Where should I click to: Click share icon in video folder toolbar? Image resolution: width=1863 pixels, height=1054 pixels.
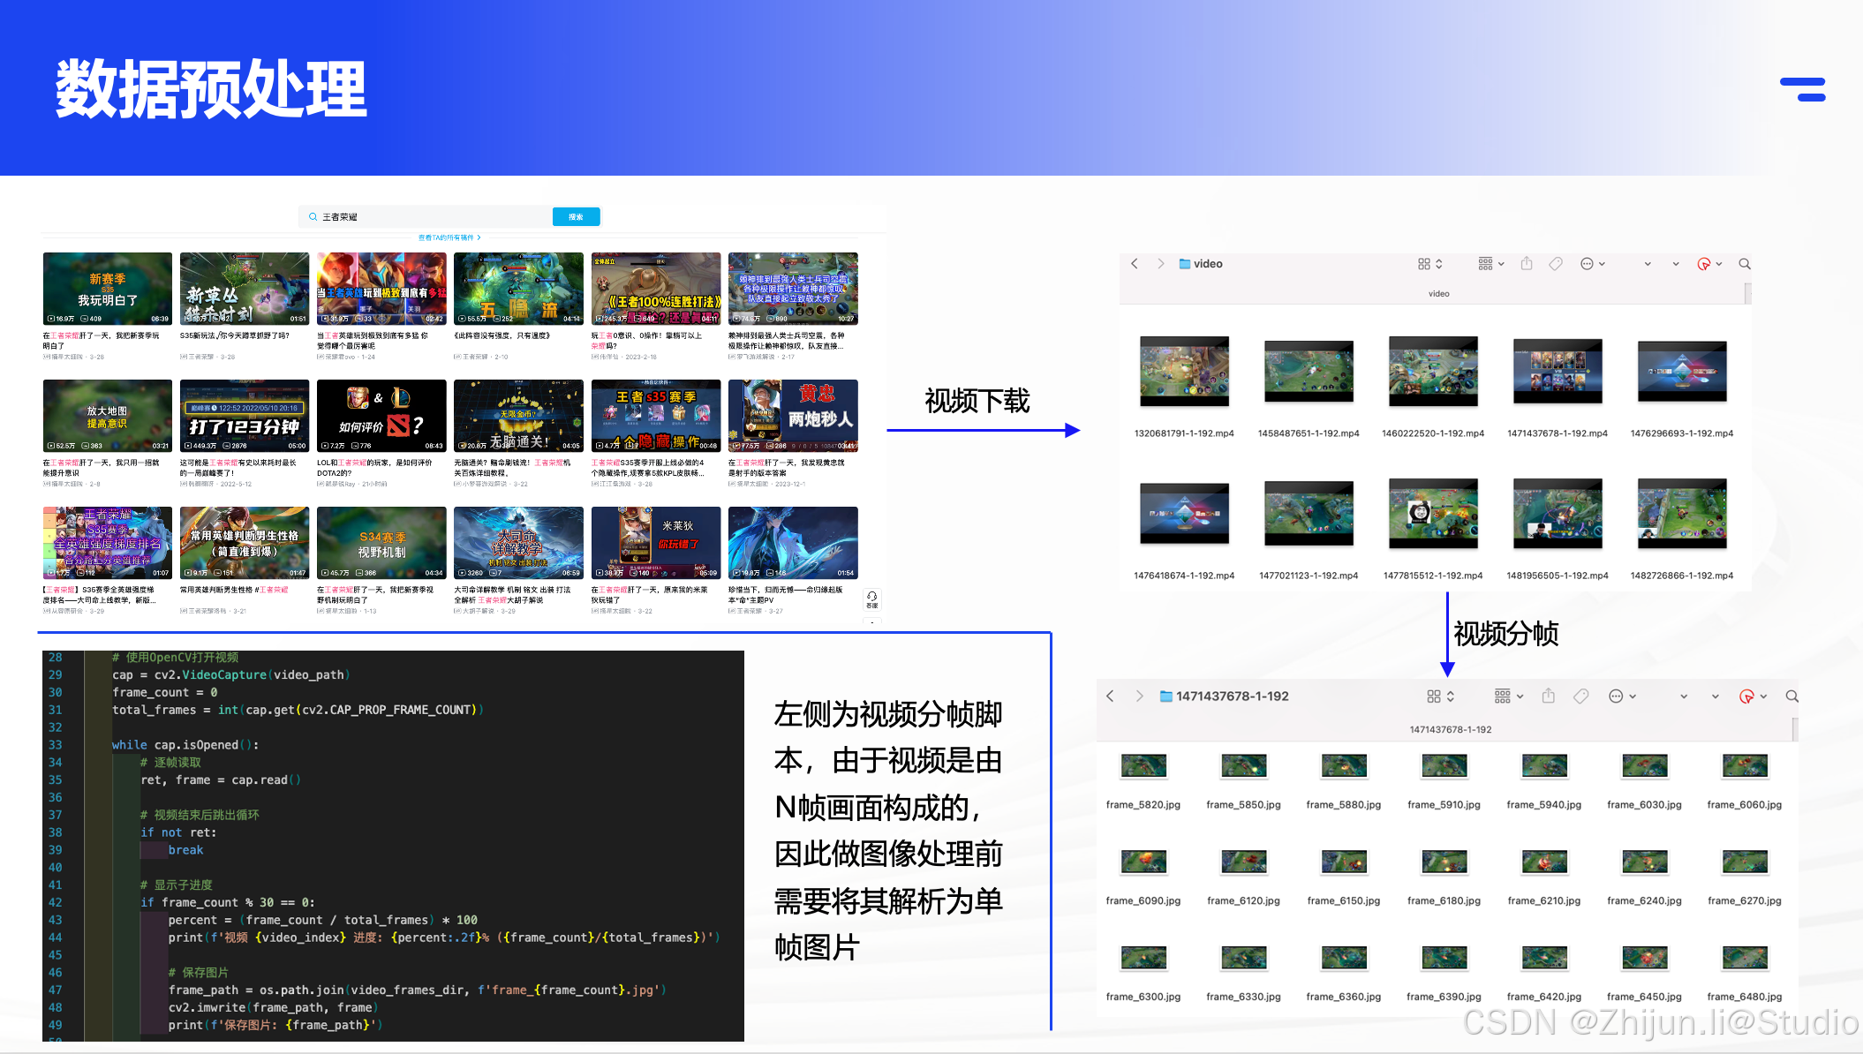pyautogui.click(x=1527, y=264)
